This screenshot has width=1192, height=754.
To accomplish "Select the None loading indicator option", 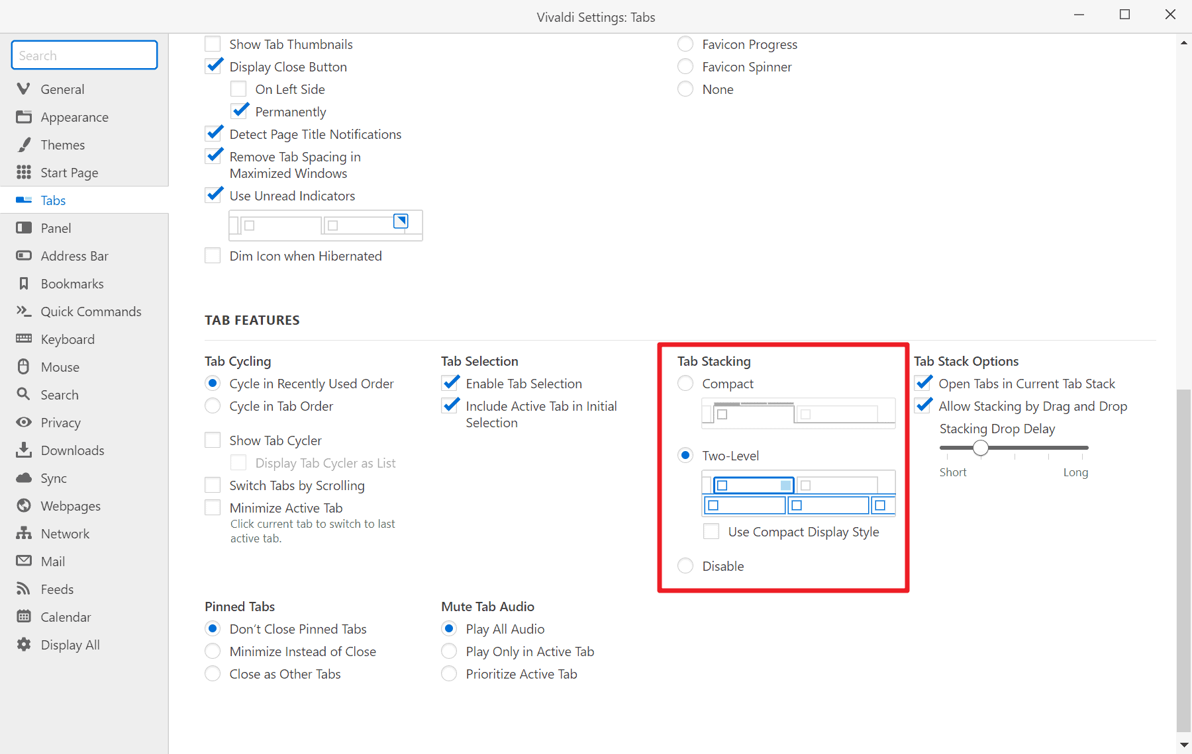I will [x=685, y=89].
